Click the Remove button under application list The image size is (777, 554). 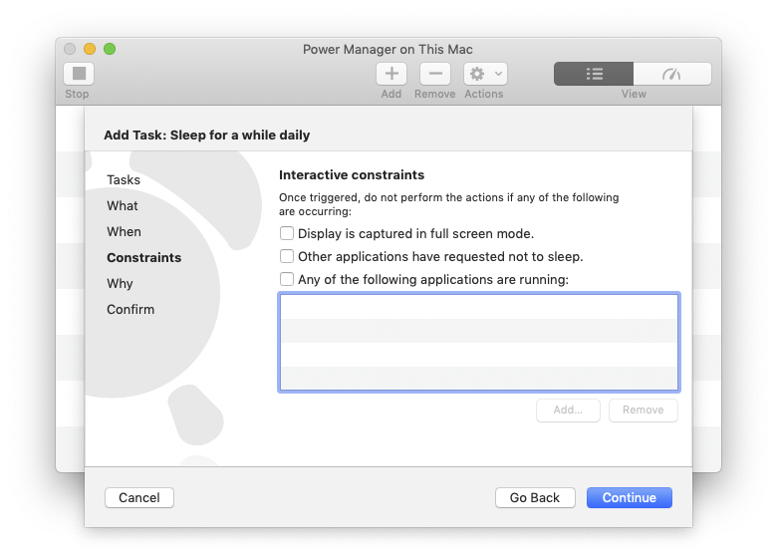(x=644, y=411)
